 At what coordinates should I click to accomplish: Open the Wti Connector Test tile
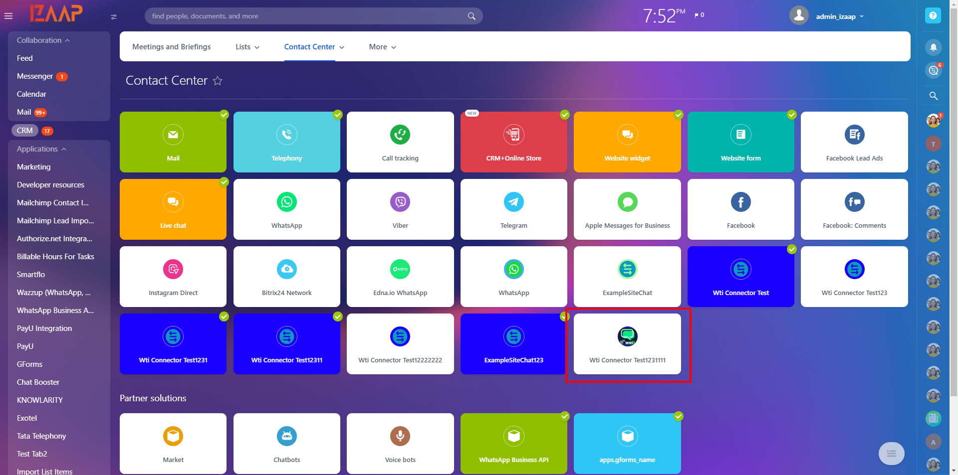[741, 277]
